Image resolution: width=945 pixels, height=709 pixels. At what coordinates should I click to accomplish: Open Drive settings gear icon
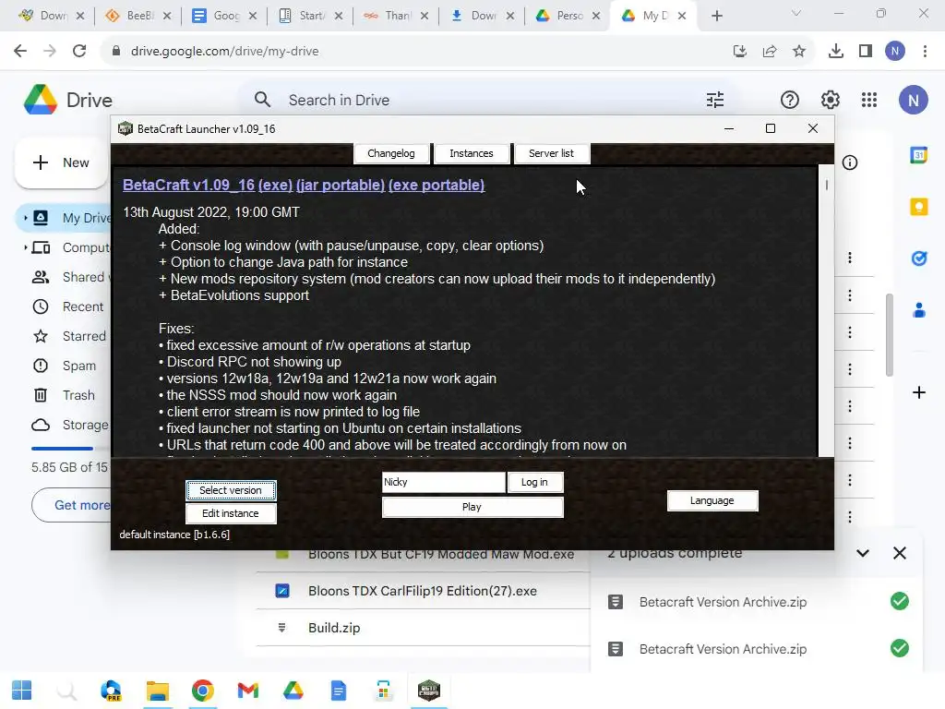point(830,100)
